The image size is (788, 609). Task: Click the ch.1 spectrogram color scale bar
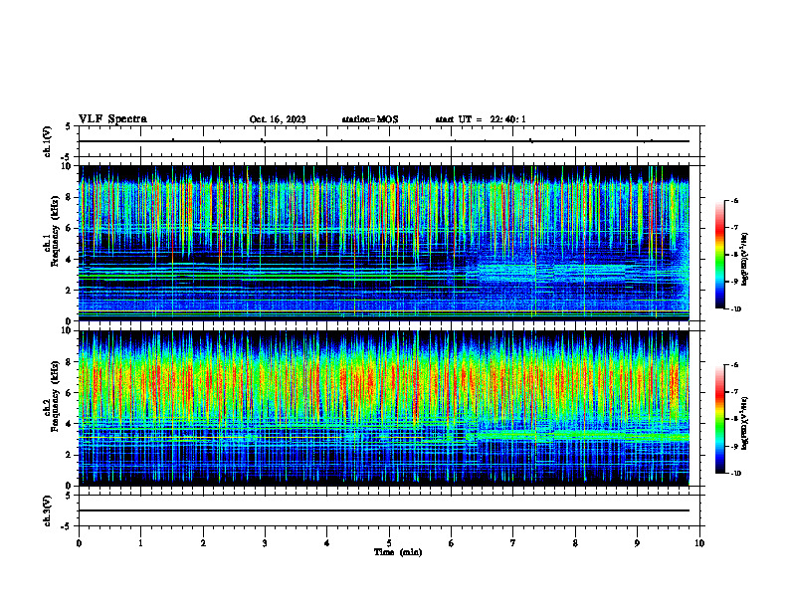[719, 255]
